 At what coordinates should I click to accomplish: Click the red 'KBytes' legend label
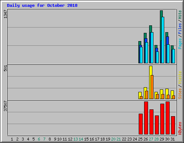(180, 128)
